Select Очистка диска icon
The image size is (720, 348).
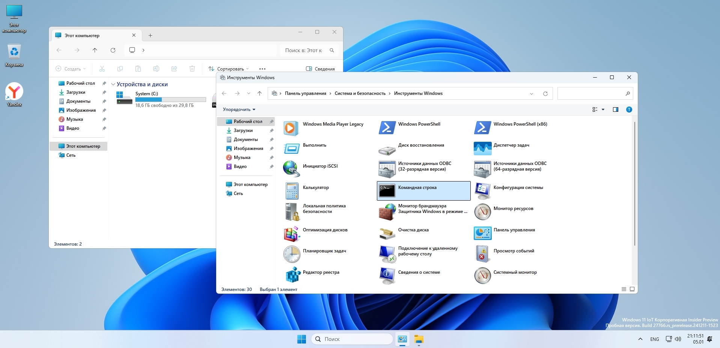(x=387, y=234)
